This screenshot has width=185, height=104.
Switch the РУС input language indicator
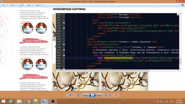(x=172, y=101)
